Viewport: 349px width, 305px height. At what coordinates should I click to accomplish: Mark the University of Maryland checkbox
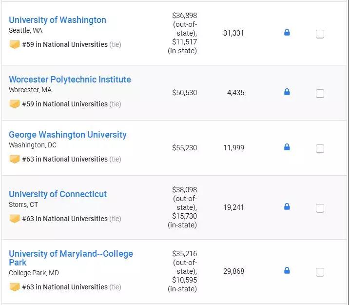[x=320, y=272]
